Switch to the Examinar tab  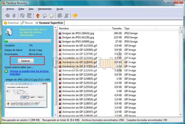pos(11,23)
